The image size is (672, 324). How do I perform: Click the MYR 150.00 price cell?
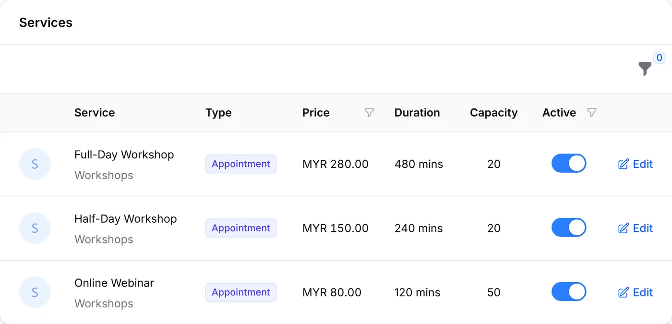click(x=336, y=228)
